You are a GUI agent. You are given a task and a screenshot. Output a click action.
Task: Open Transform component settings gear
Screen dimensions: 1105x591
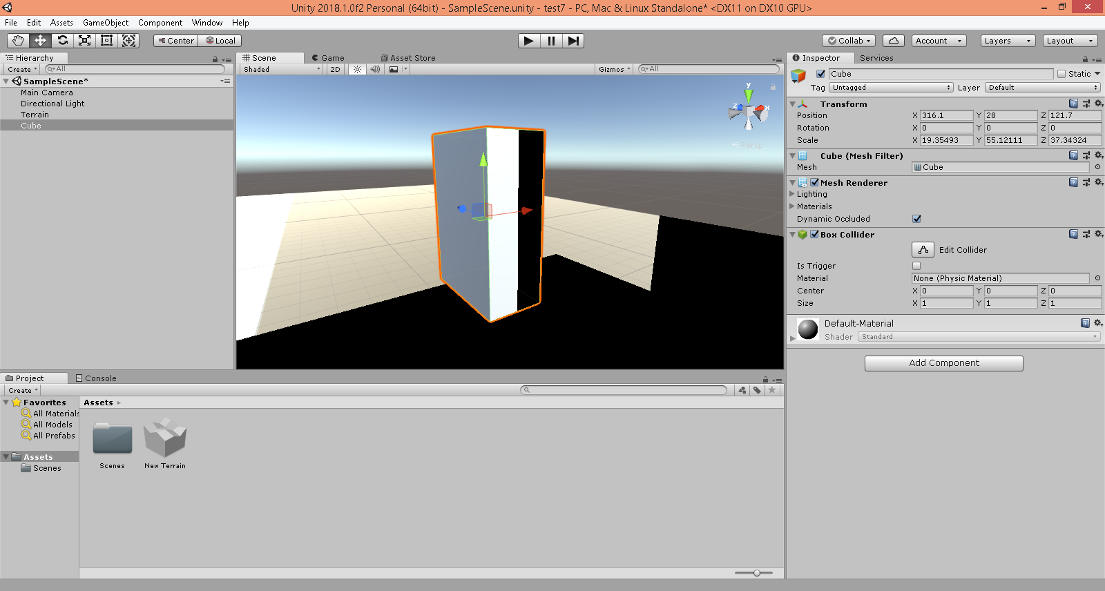pos(1099,104)
